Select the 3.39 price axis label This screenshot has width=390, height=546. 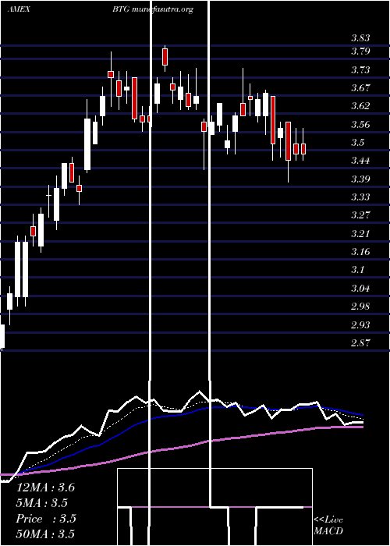click(360, 179)
